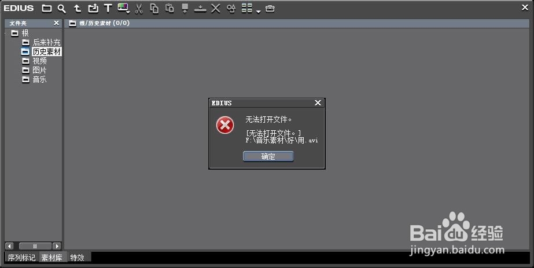Click the 无法打开文件。 message line
This screenshot has width=534, height=268.
tap(268, 119)
